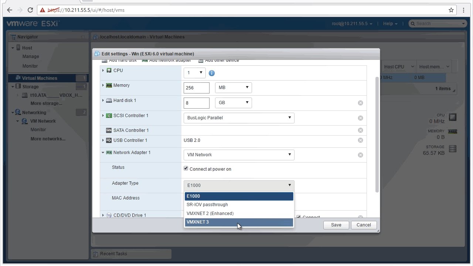The image size is (473, 266).
Task: Open the VM Network selection dropdown
Action: [239, 155]
